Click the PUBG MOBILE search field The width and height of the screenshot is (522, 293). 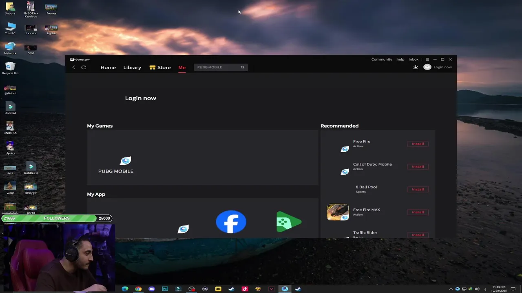(x=221, y=67)
